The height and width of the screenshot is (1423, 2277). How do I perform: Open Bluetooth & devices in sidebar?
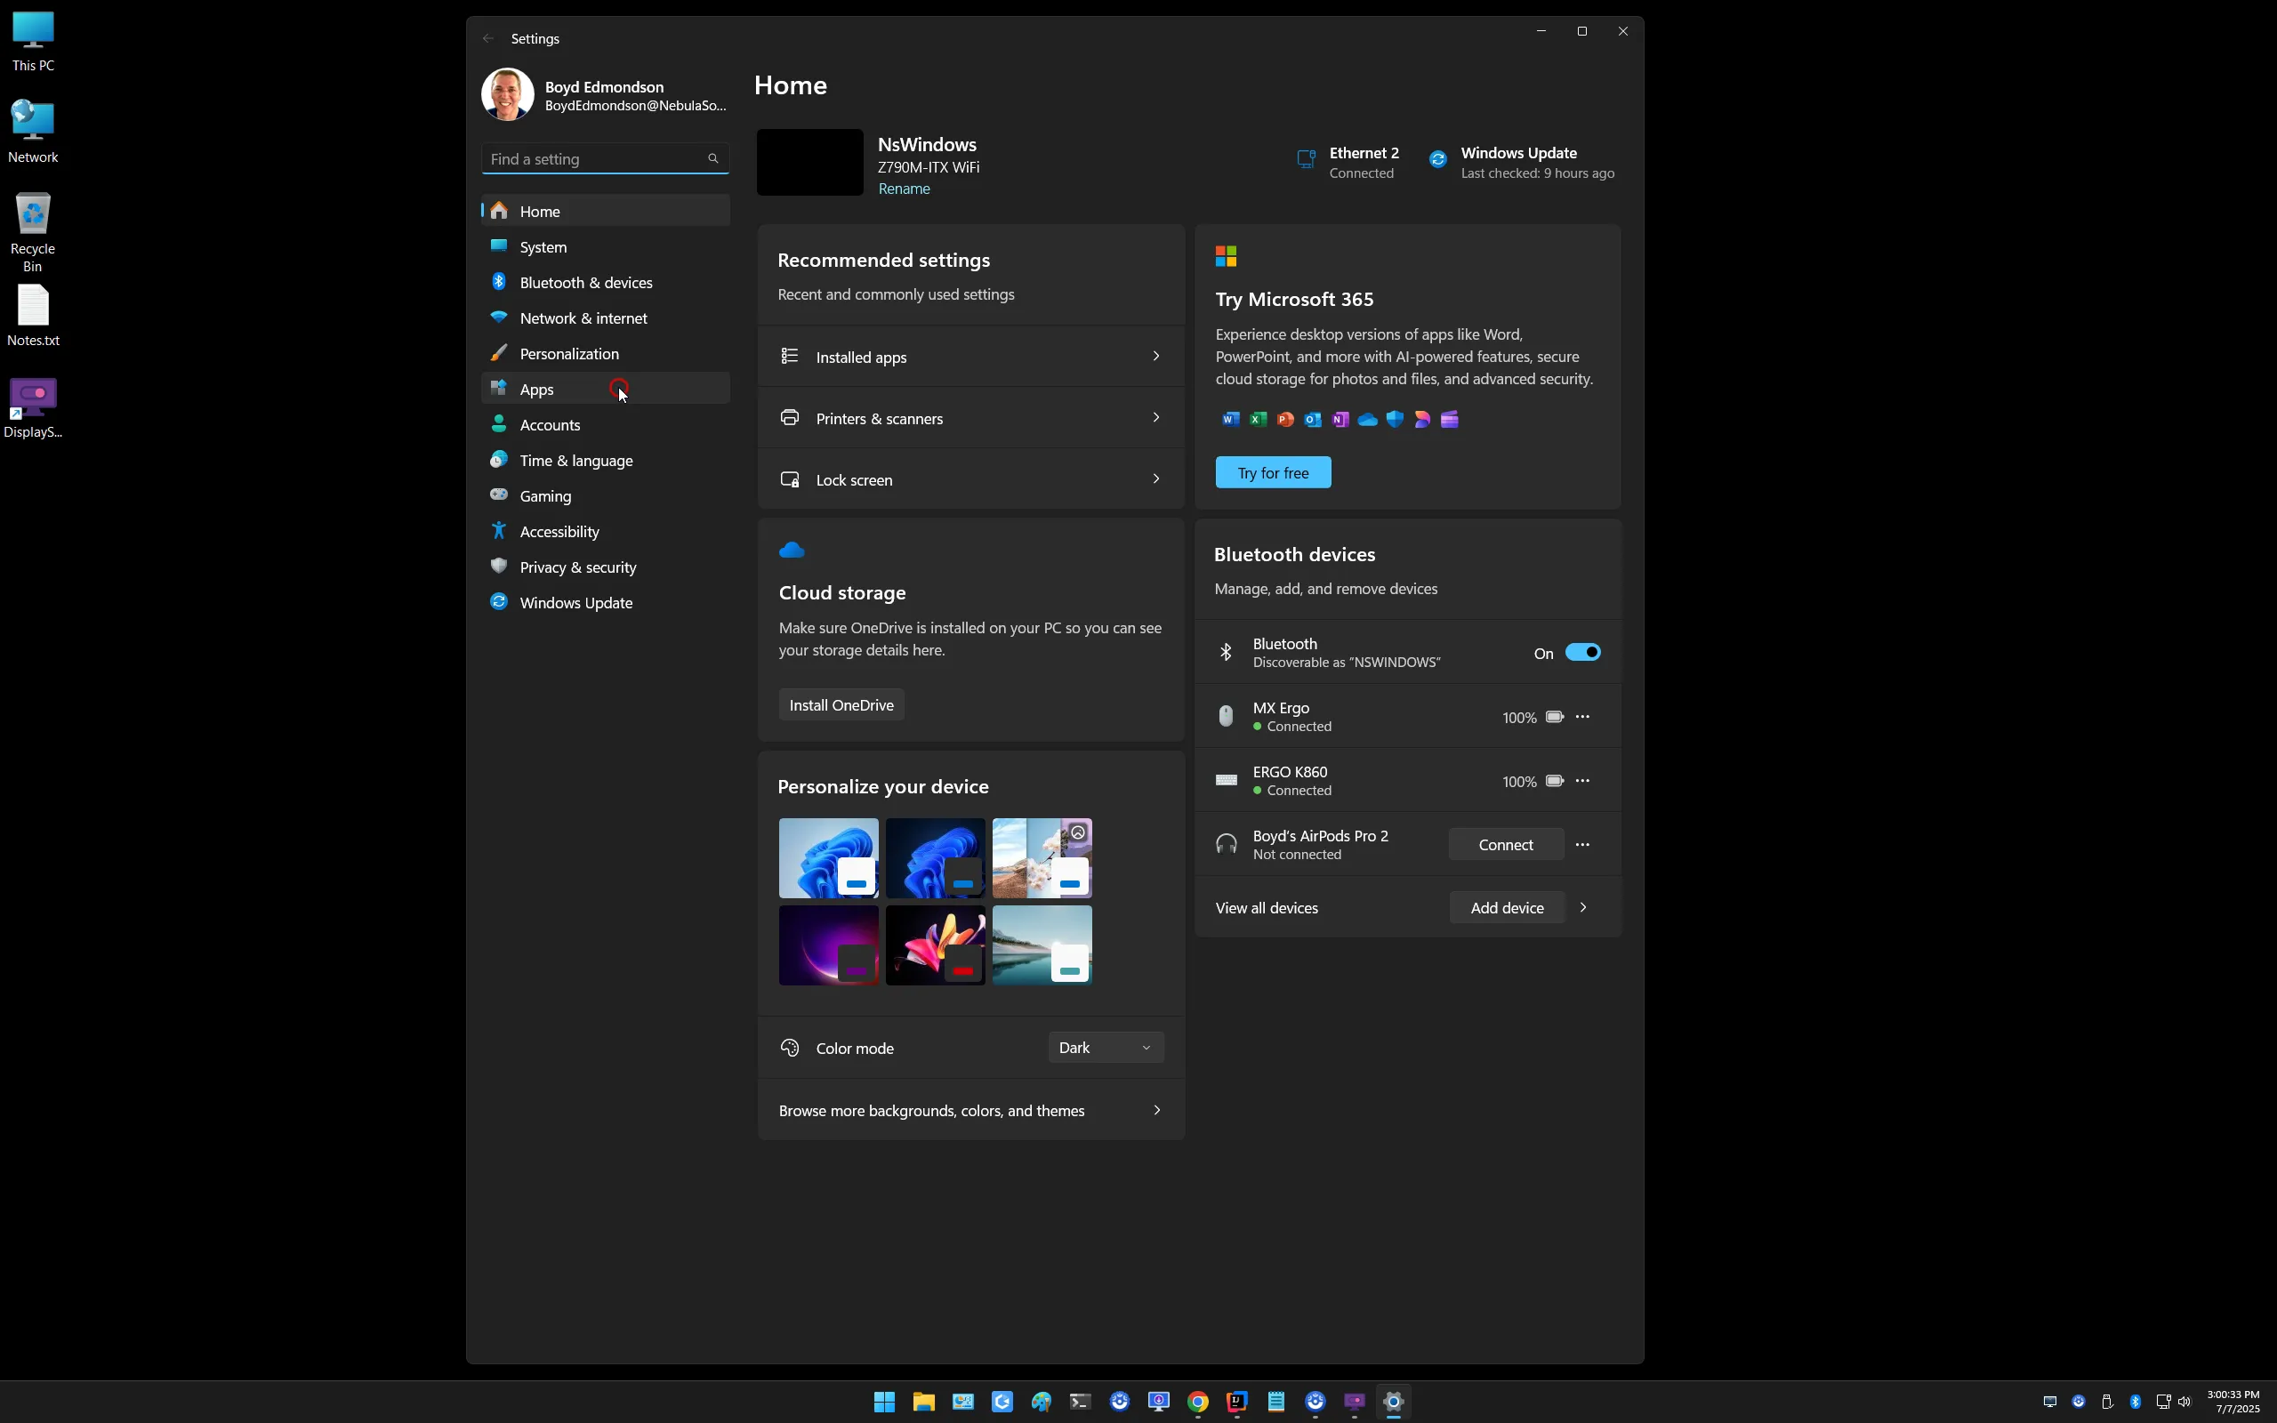(x=605, y=282)
